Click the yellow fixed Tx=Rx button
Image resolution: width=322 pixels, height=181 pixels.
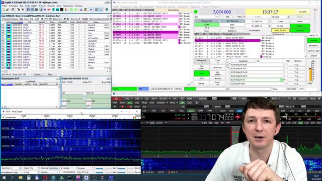(x=280, y=31)
